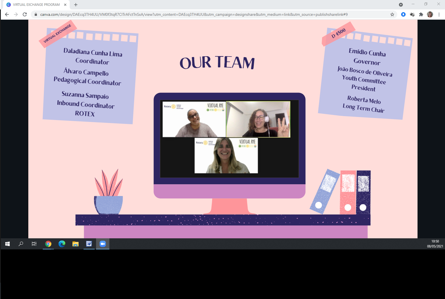Open the Chrome three-dot menu

[439, 14]
